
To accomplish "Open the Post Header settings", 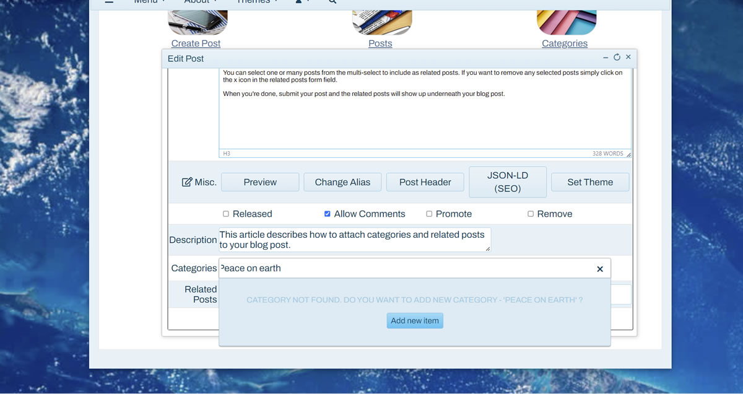I will pyautogui.click(x=425, y=182).
